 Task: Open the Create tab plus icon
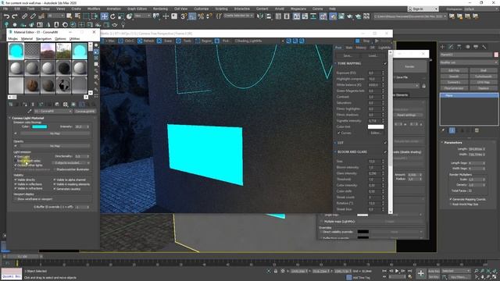pyautogui.click(x=443, y=47)
